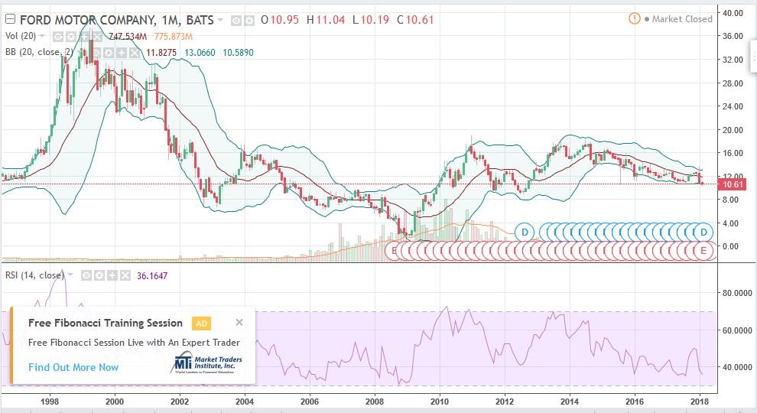
Task: Click the Vol (20) indicator name
Action: (x=21, y=36)
